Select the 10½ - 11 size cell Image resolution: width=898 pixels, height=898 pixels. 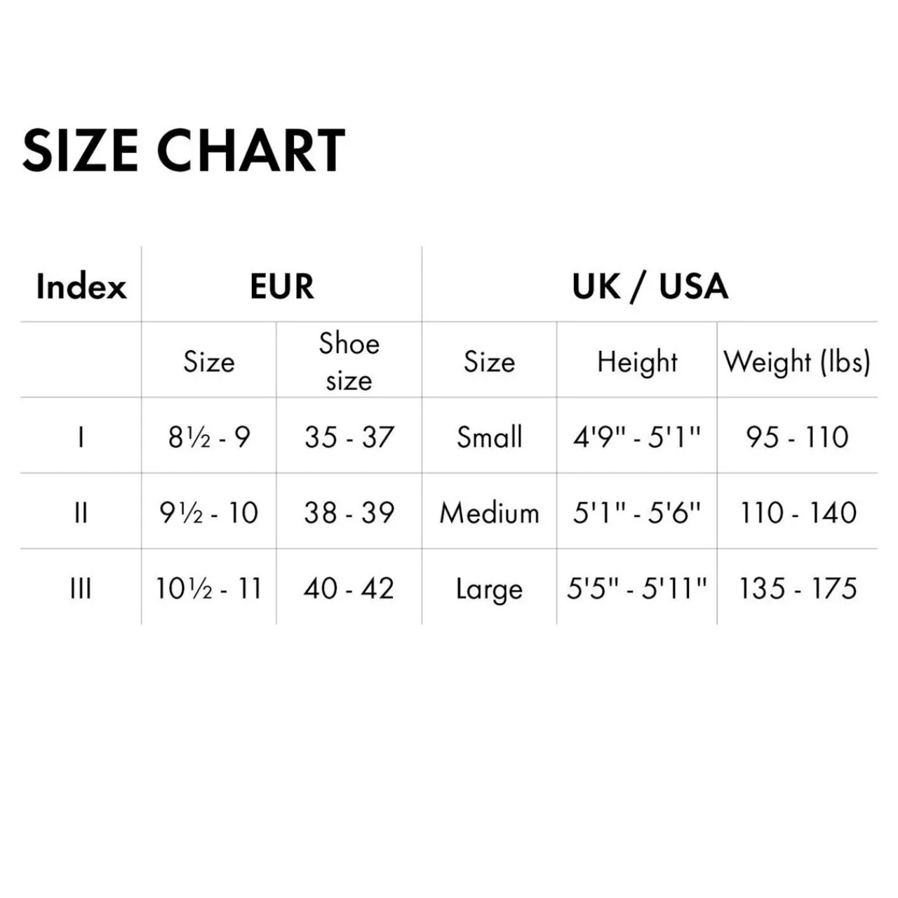pyautogui.click(x=209, y=588)
